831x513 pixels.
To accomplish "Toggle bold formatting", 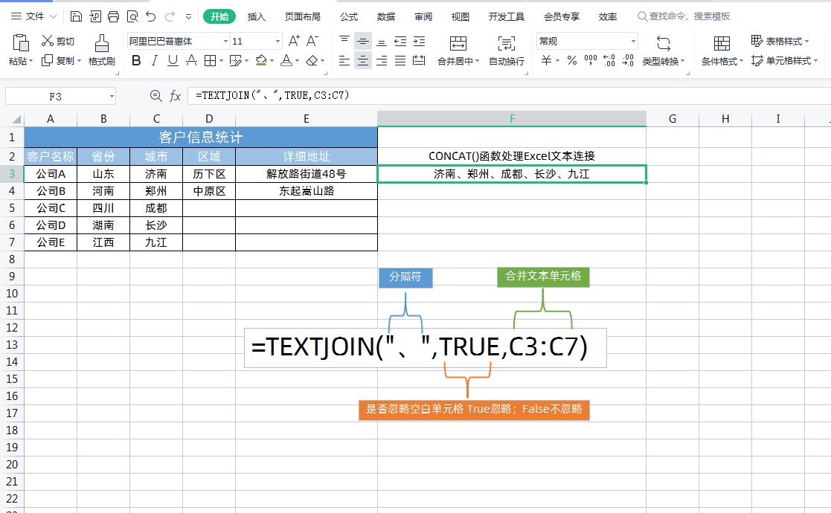I will coord(136,61).
